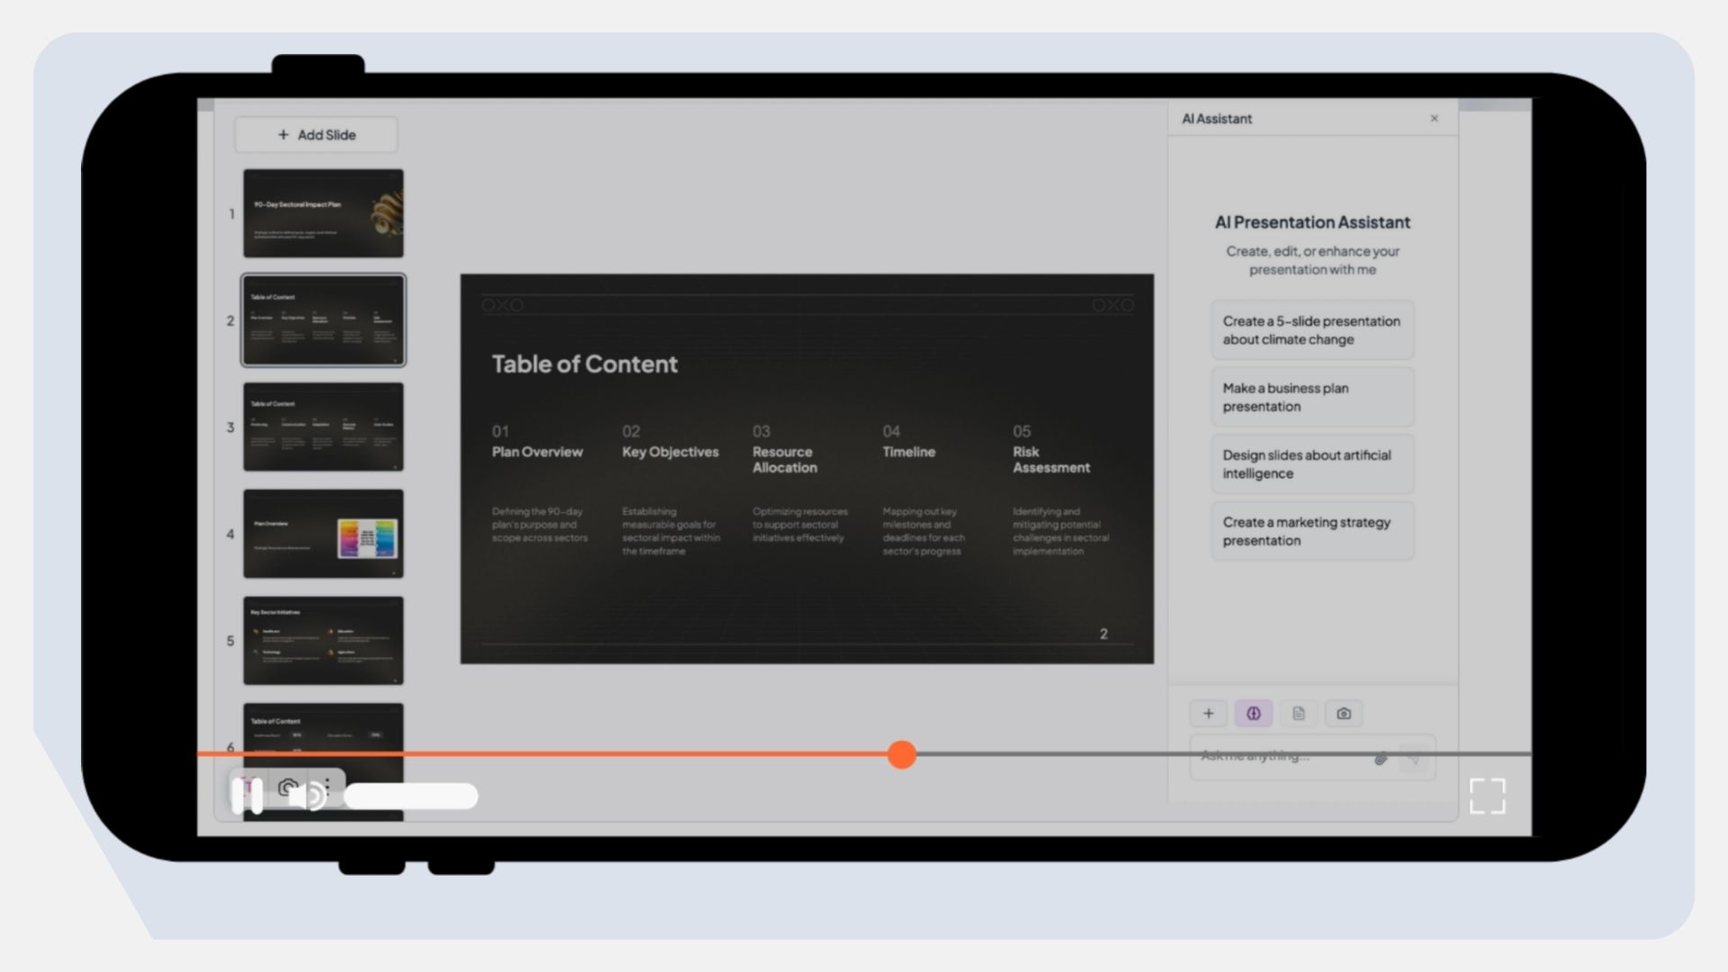Pause the video playback

click(x=247, y=796)
